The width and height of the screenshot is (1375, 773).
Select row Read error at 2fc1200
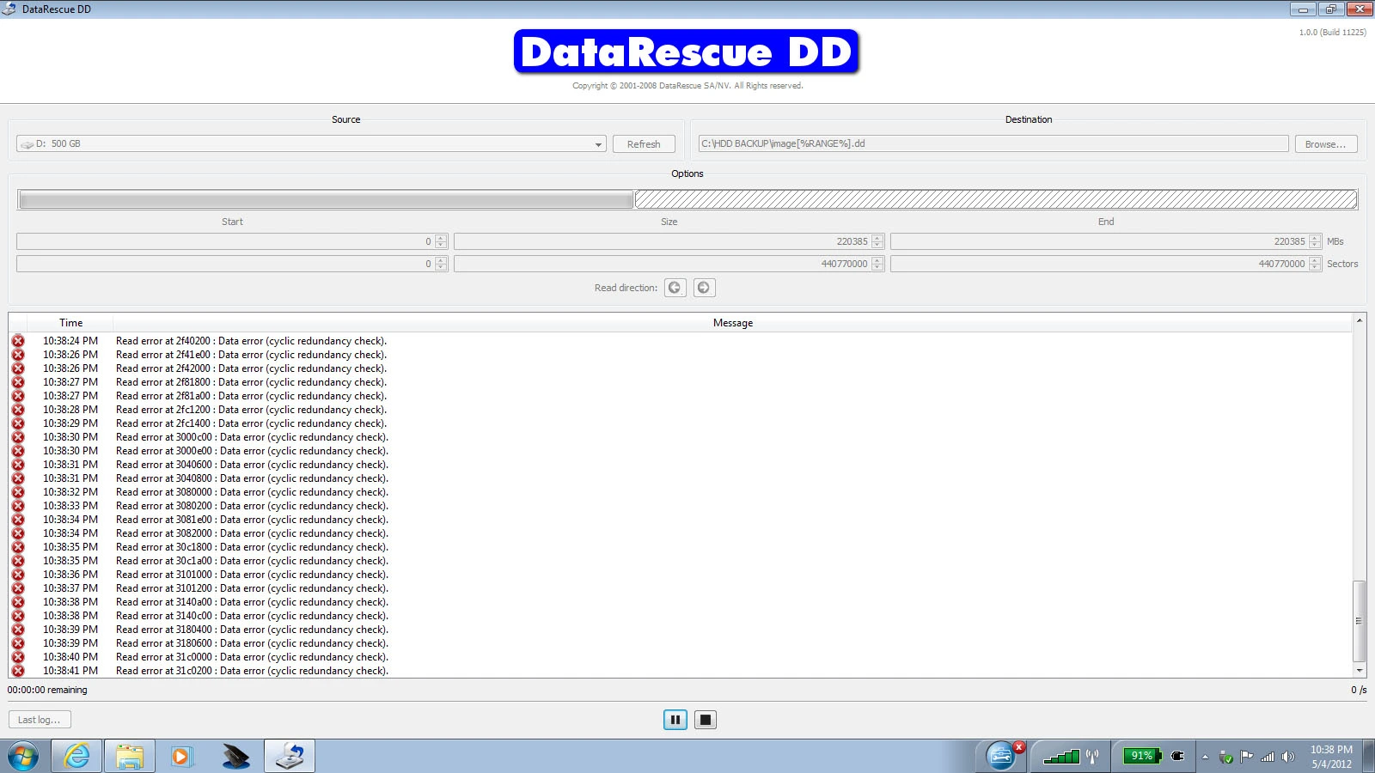point(681,410)
